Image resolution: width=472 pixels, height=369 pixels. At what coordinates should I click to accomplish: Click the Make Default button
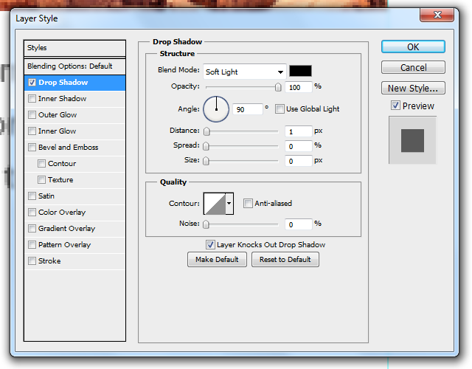[x=217, y=259]
